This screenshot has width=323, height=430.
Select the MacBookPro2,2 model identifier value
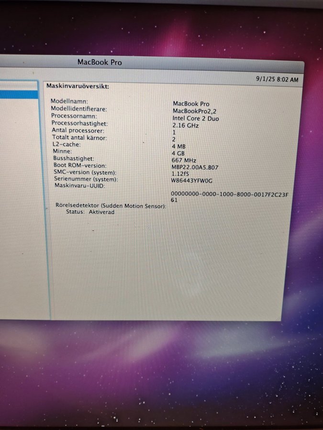(x=191, y=111)
